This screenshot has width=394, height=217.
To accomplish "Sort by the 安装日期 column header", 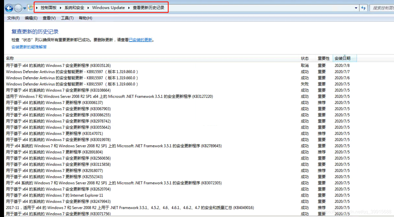I will point(345,58).
